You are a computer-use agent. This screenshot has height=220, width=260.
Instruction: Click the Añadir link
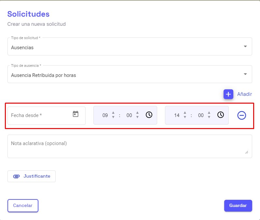[244, 94]
